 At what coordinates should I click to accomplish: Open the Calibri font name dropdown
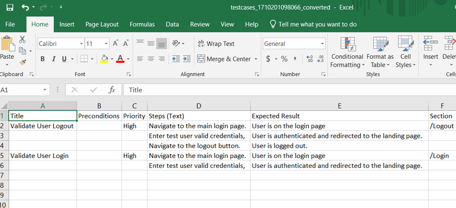[81, 43]
